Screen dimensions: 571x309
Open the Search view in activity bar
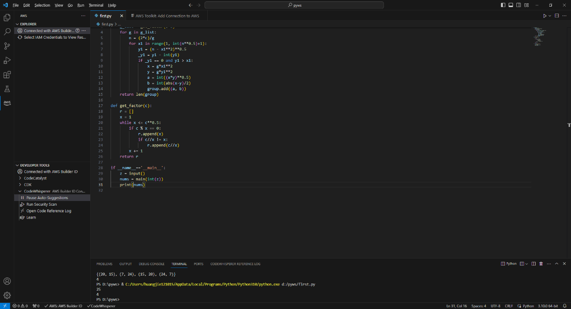pyautogui.click(x=7, y=32)
